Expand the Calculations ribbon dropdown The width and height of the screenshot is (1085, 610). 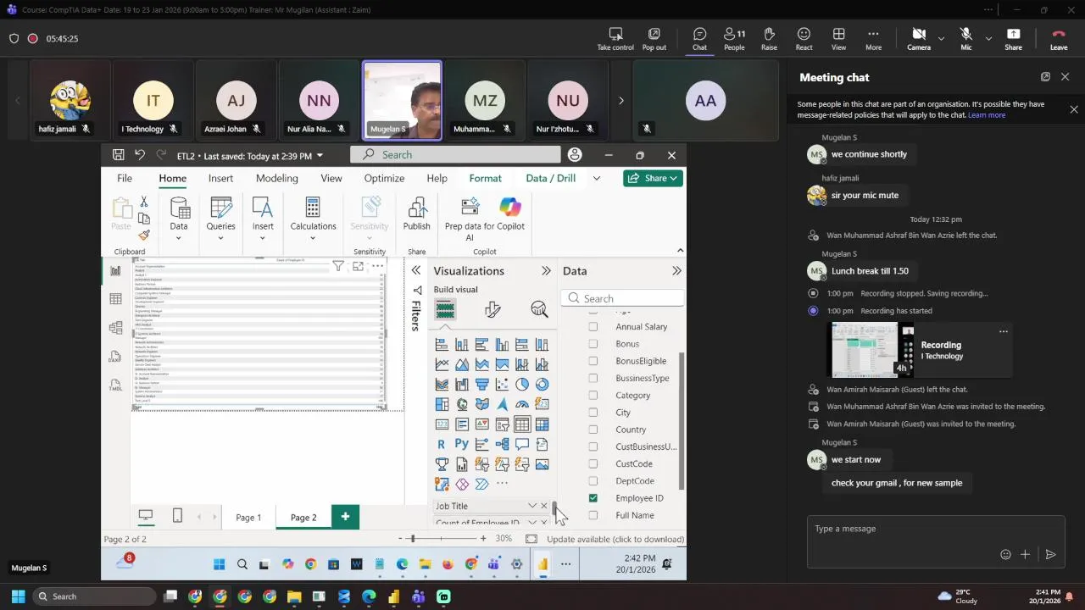313,238
